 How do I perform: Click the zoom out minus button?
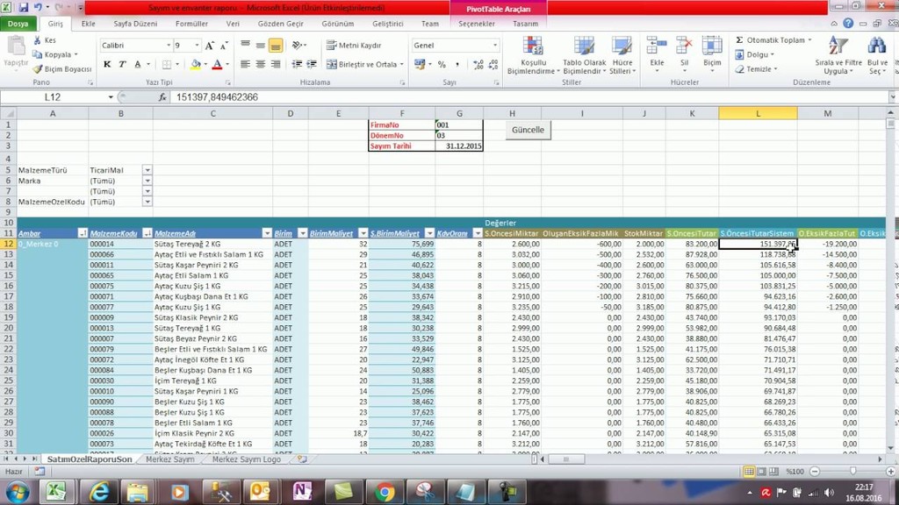[x=815, y=471]
